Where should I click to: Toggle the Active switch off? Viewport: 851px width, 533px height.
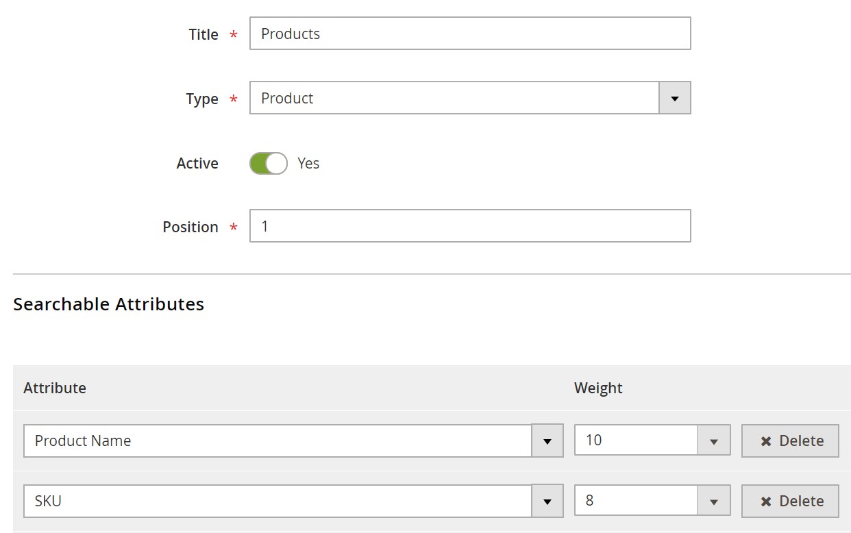click(x=268, y=163)
